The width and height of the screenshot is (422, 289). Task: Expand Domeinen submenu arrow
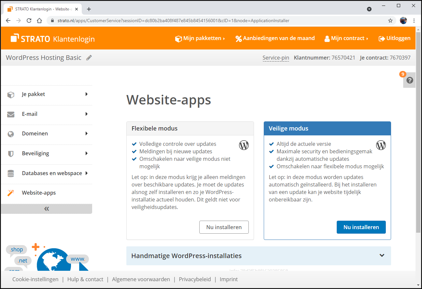87,133
